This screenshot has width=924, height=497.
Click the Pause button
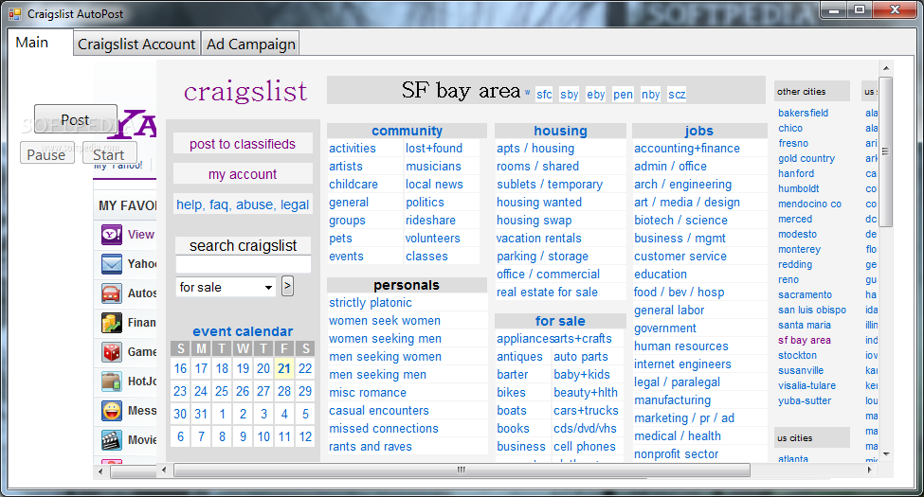[x=46, y=154]
